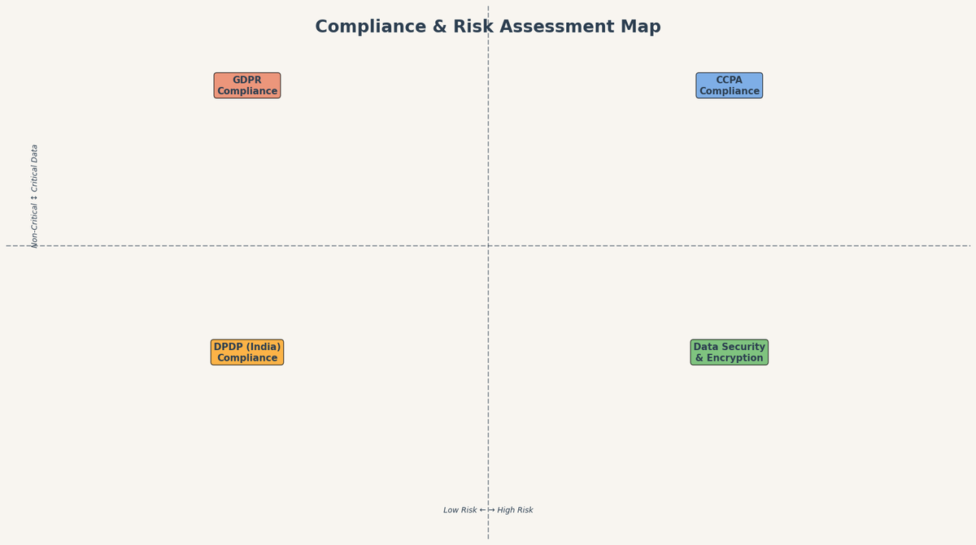Click the Data Security & Encryption box
The width and height of the screenshot is (976, 545).
click(x=730, y=353)
